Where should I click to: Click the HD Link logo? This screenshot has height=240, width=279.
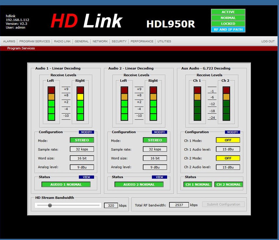coord(87,21)
